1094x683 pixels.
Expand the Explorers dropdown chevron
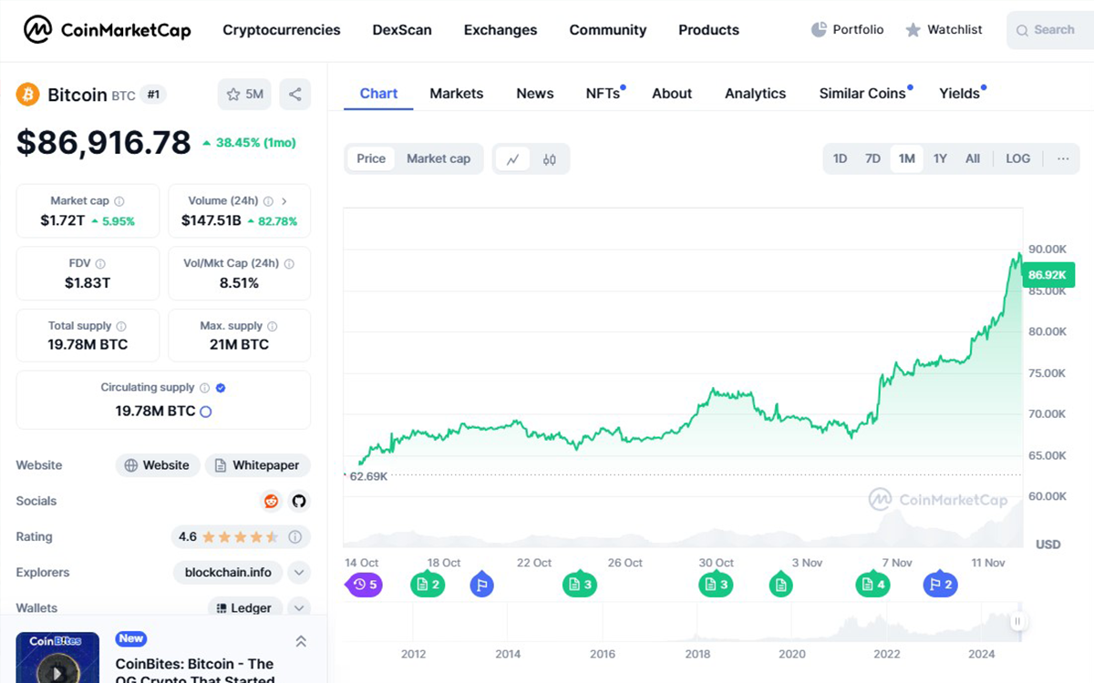coord(299,573)
